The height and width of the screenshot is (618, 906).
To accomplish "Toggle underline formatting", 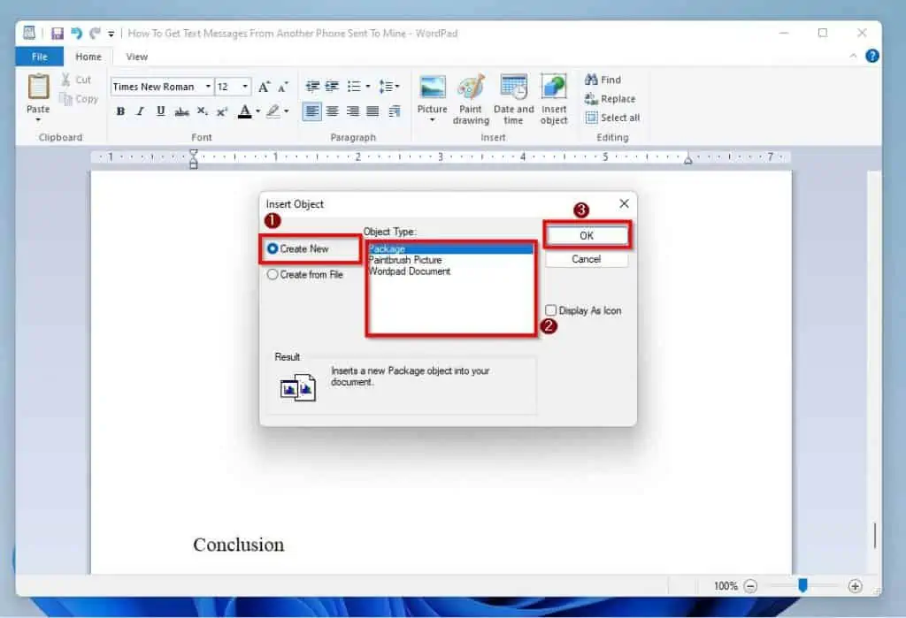I will tap(160, 111).
